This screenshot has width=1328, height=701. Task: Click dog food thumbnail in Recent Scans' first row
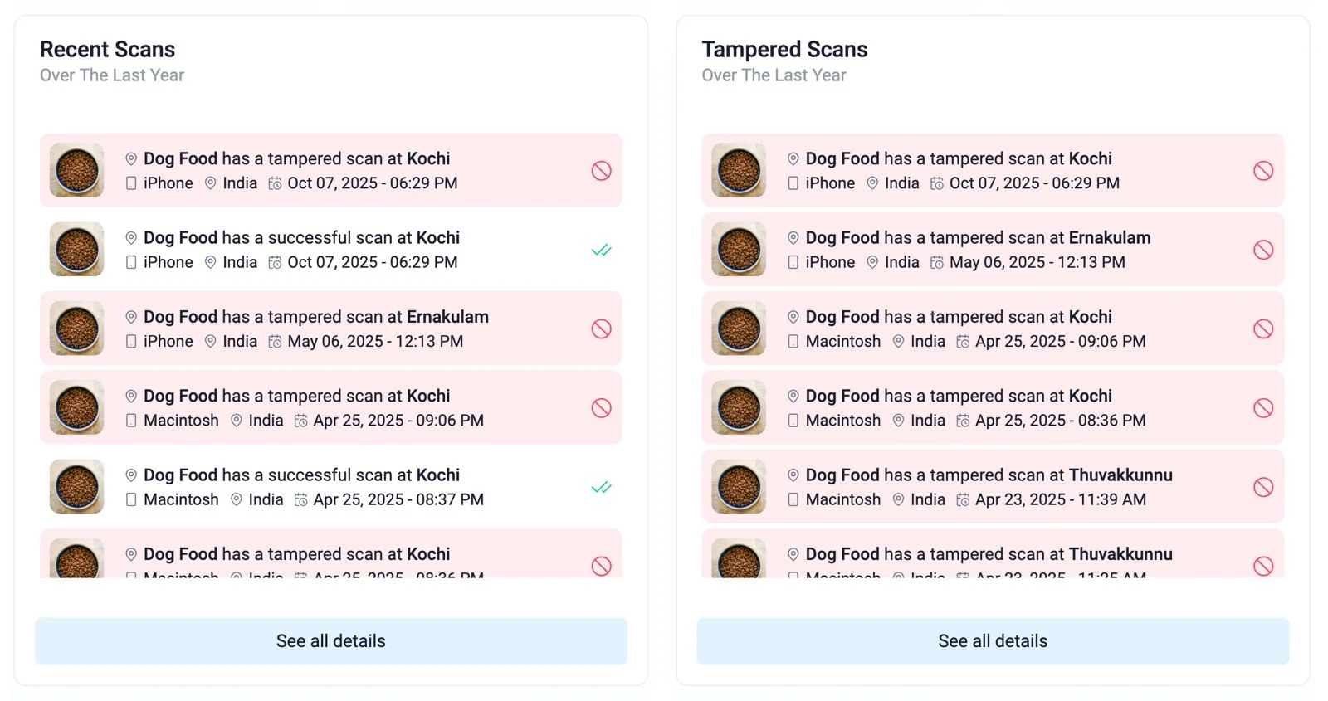77,170
